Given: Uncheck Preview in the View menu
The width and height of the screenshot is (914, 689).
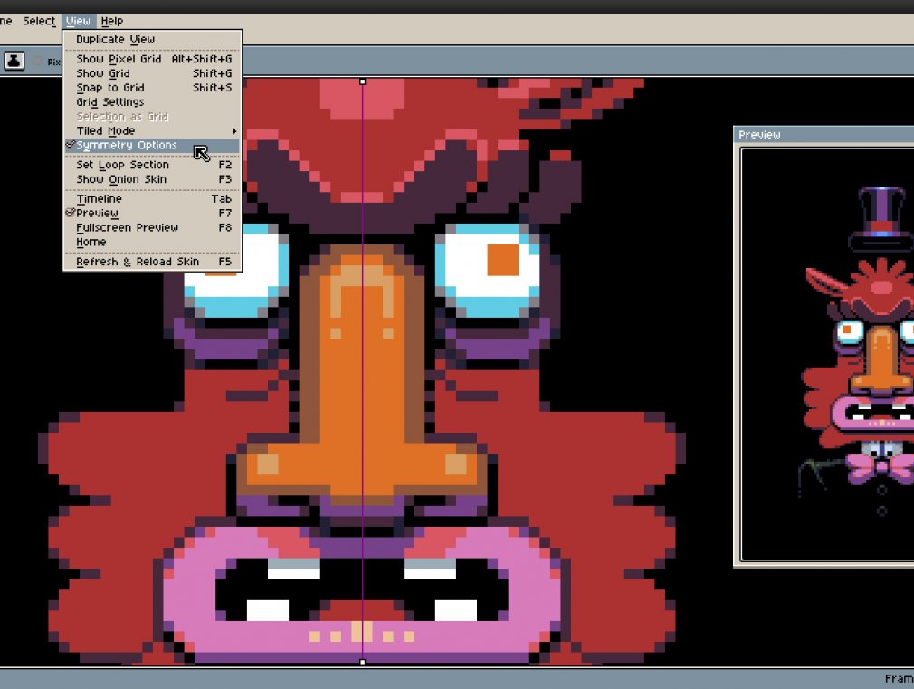Looking at the screenshot, I should [x=152, y=213].
